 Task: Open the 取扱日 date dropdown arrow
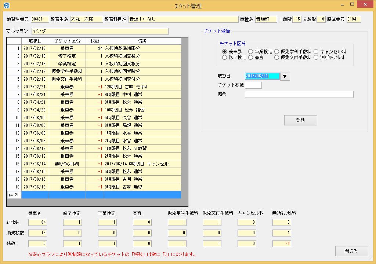tap(285, 76)
